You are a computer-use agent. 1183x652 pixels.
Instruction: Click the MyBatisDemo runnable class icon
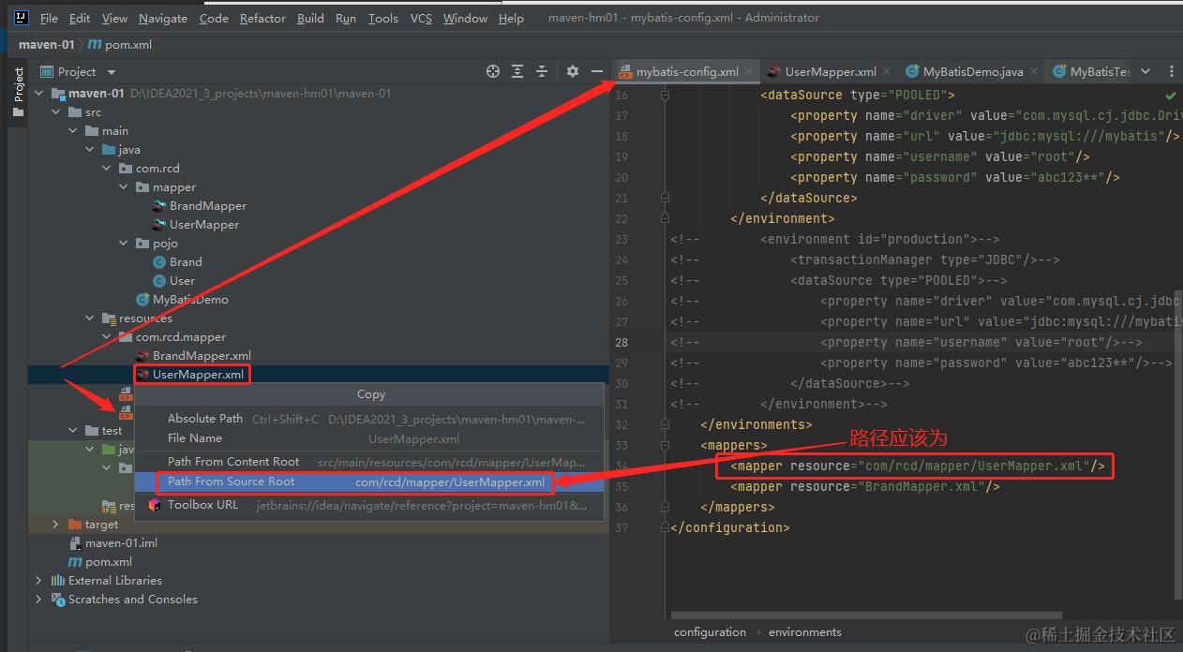(142, 300)
